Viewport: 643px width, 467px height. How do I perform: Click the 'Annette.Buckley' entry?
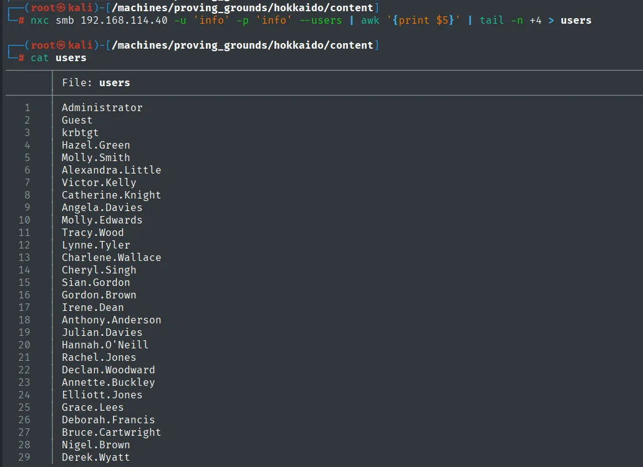click(109, 383)
